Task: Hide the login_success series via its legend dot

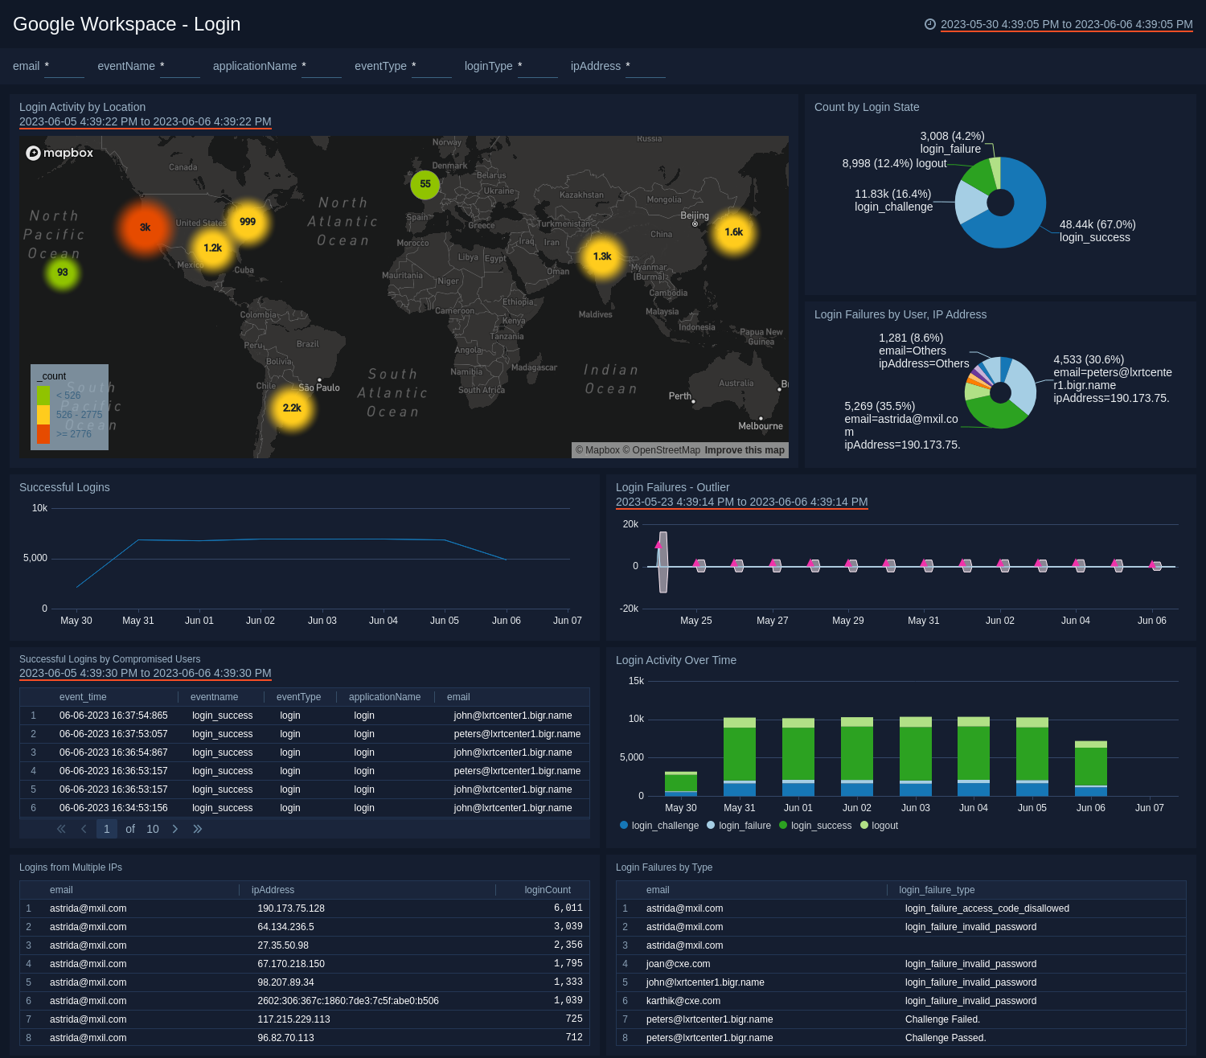Action: click(x=782, y=825)
